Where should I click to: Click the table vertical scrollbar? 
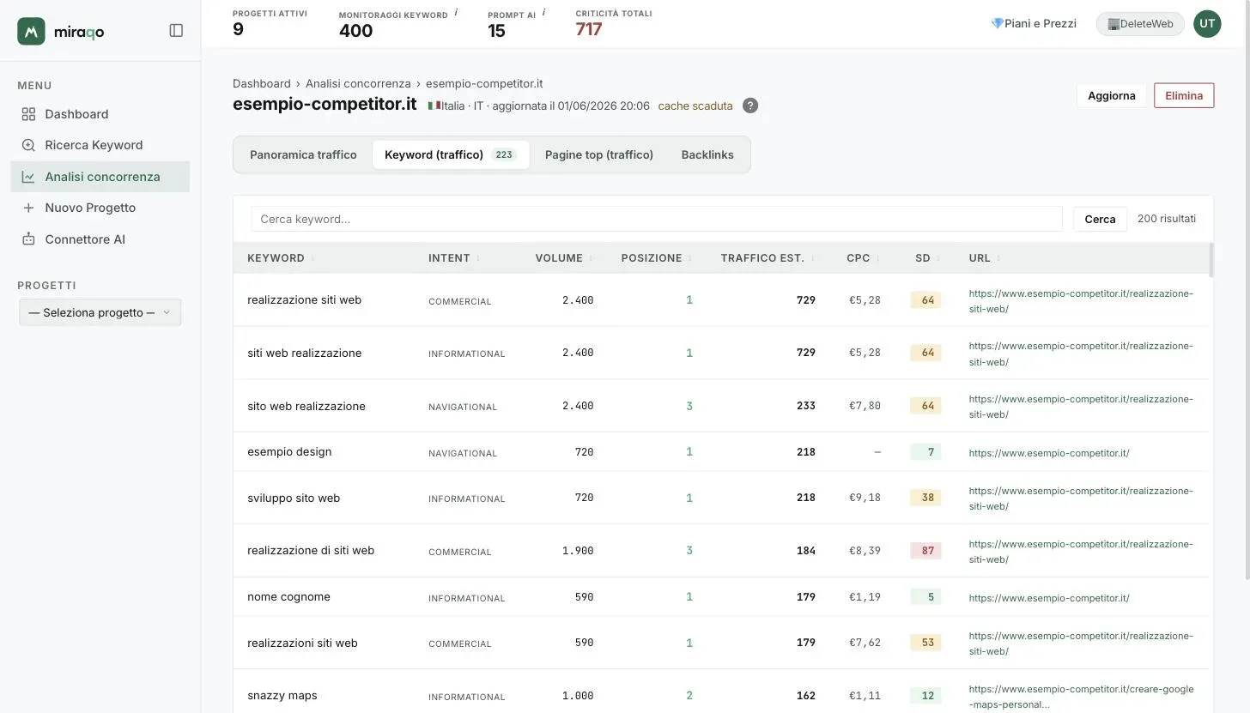point(1211,260)
